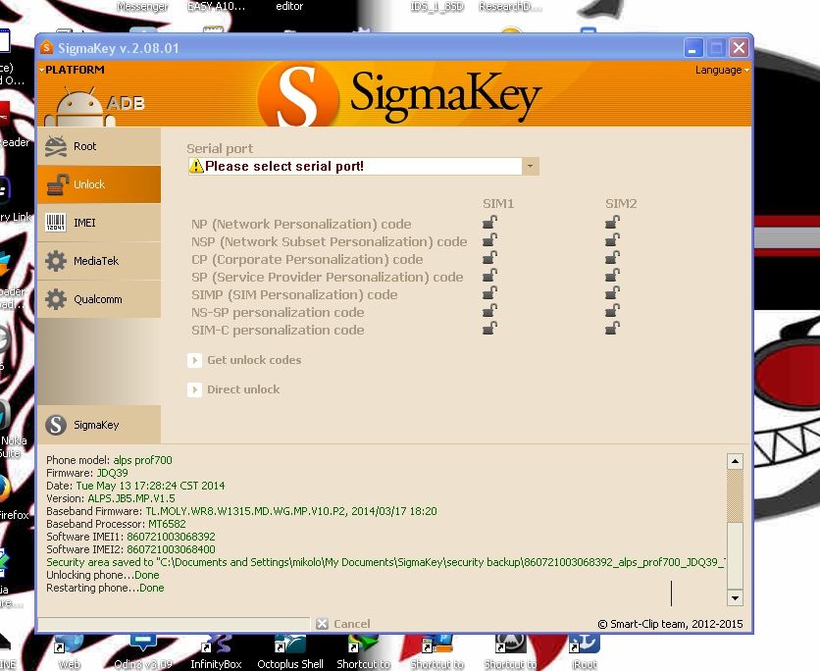
Task: Click the Odin3 desktop shortcut
Action: coord(143,652)
